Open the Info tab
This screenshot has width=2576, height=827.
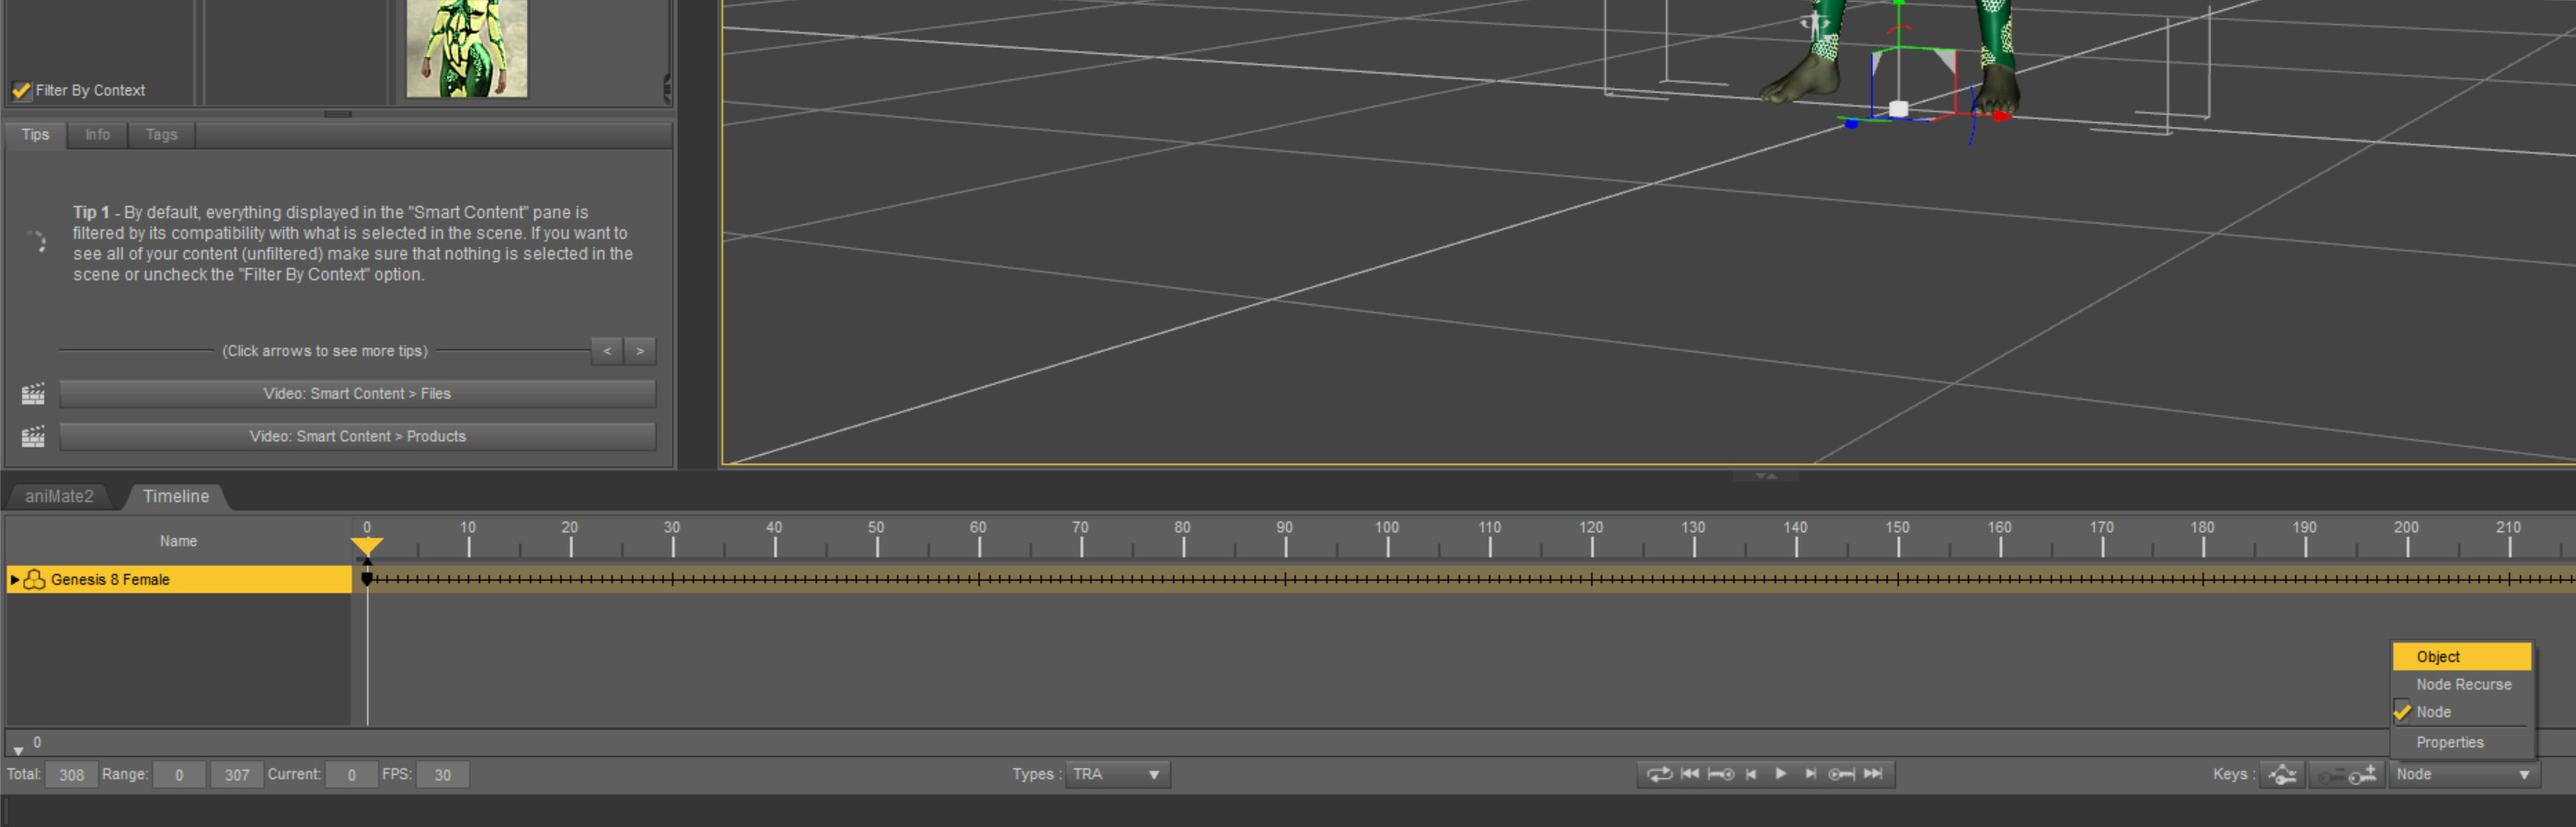point(98,135)
